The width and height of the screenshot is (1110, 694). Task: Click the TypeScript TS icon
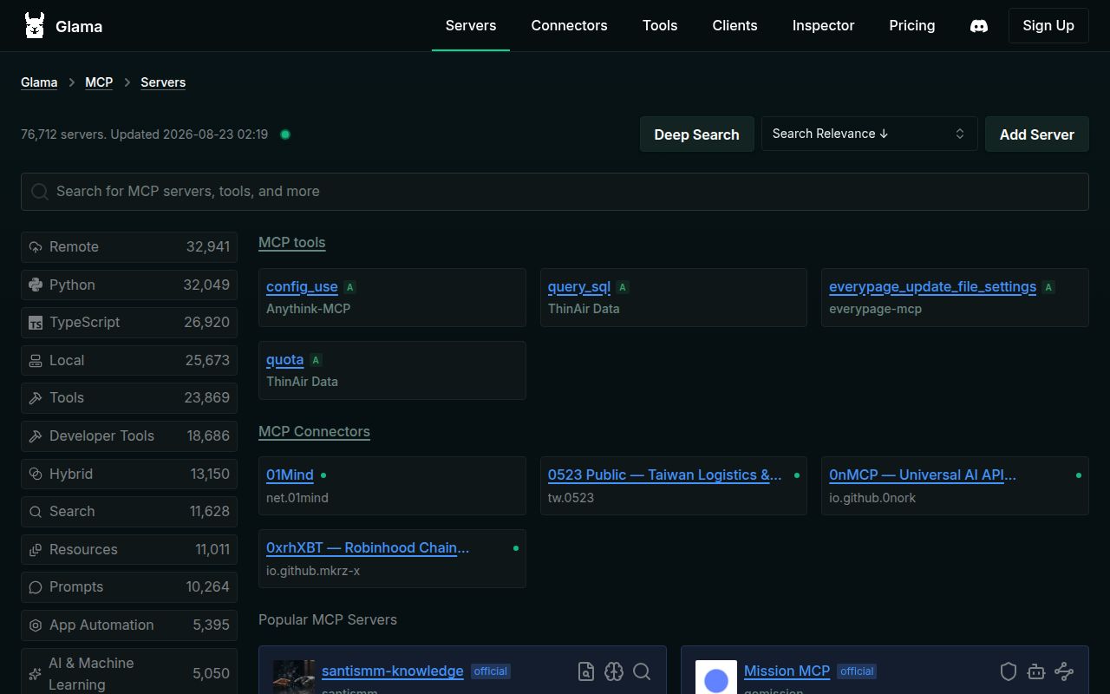pyautogui.click(x=36, y=323)
